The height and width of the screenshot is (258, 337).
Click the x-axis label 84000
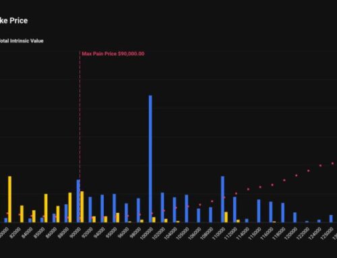tap(28, 233)
